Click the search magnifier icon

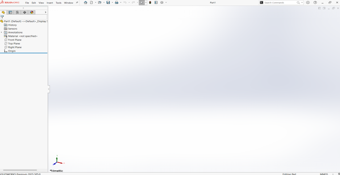click(298, 3)
